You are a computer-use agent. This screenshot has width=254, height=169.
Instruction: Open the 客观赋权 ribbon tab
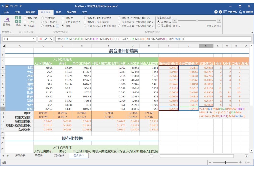pyautogui.click(x=30, y=12)
